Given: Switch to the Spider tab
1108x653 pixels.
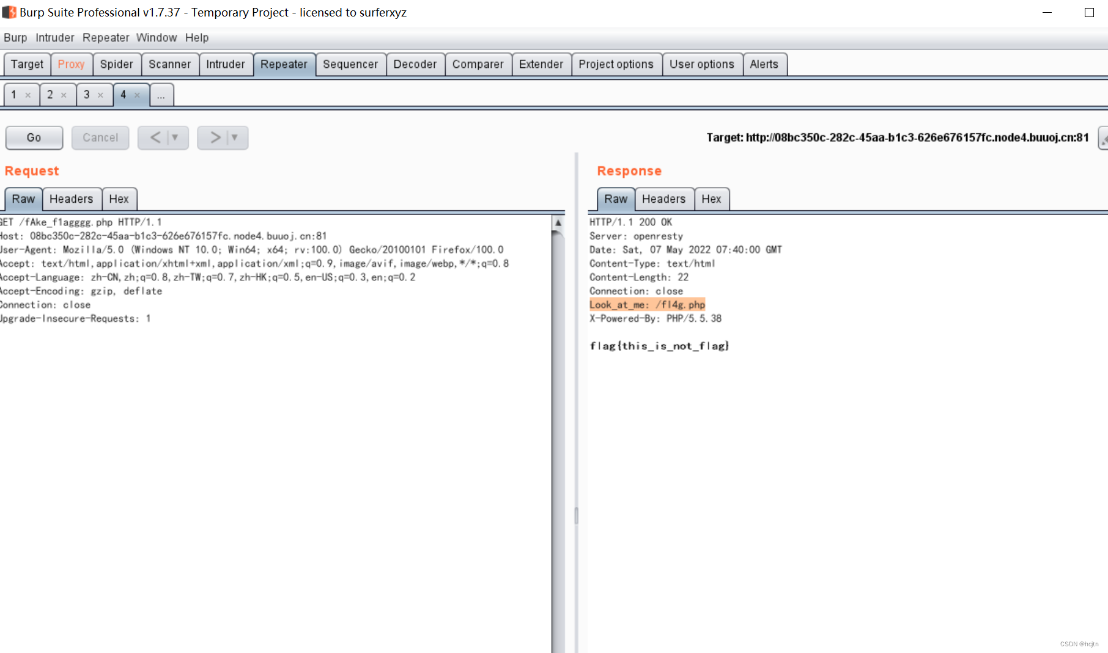Looking at the screenshot, I should (x=116, y=64).
